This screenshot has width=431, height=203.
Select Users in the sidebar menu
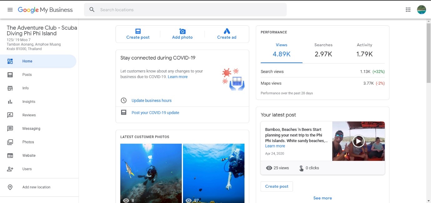click(x=27, y=169)
